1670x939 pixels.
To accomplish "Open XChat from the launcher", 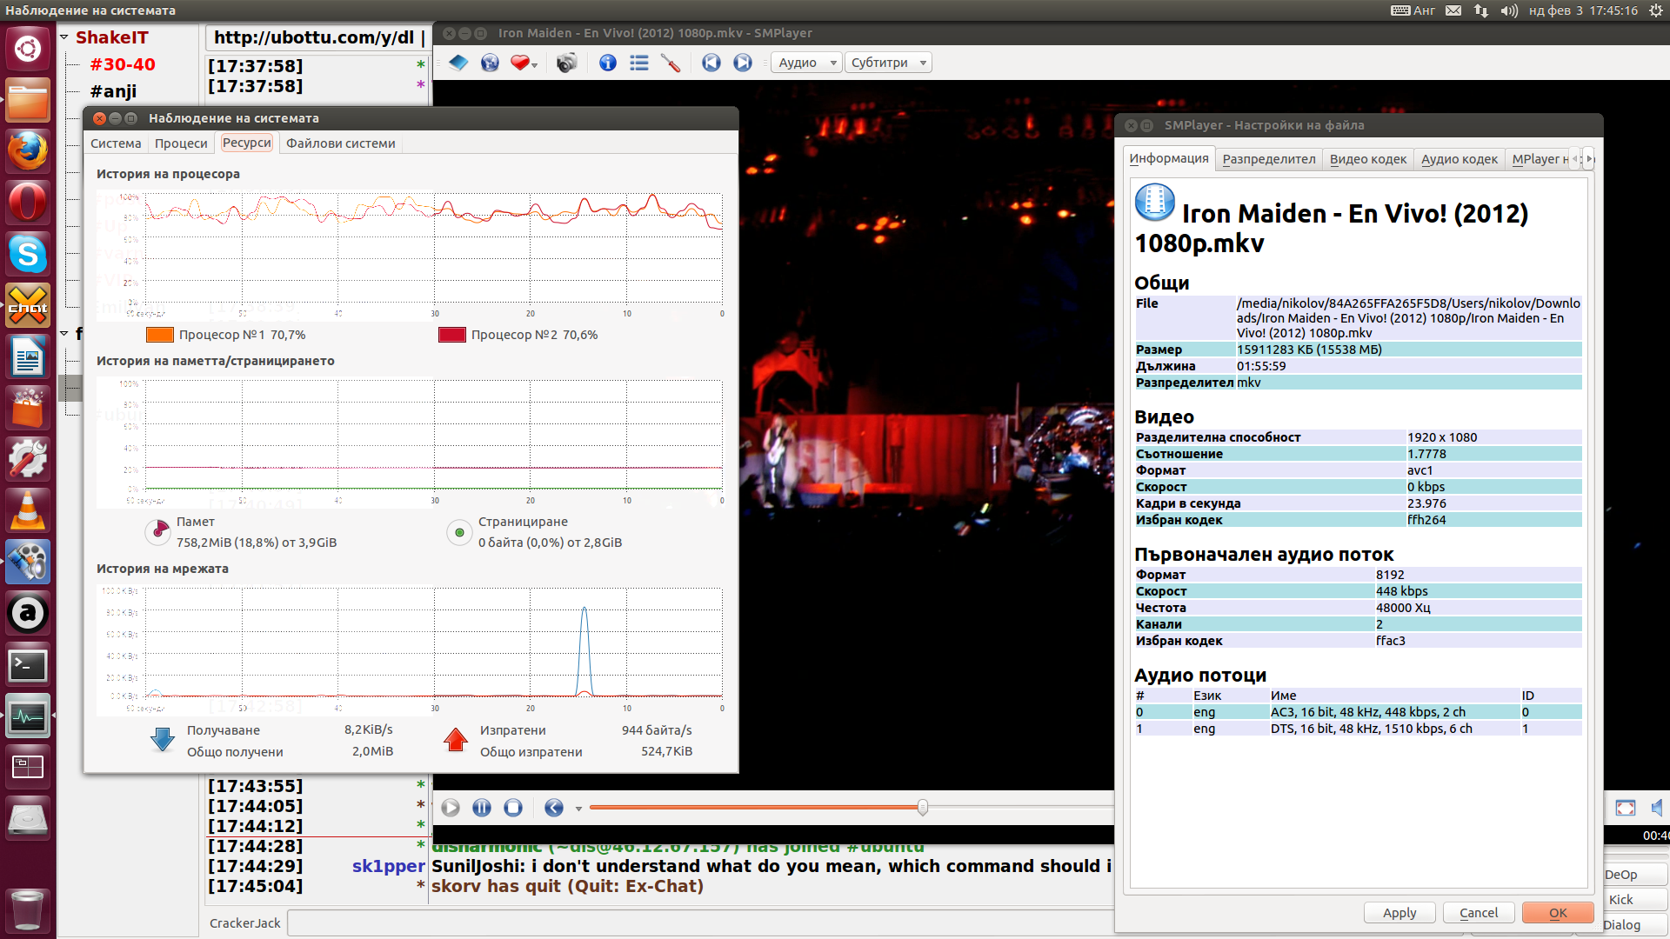I will 28,306.
